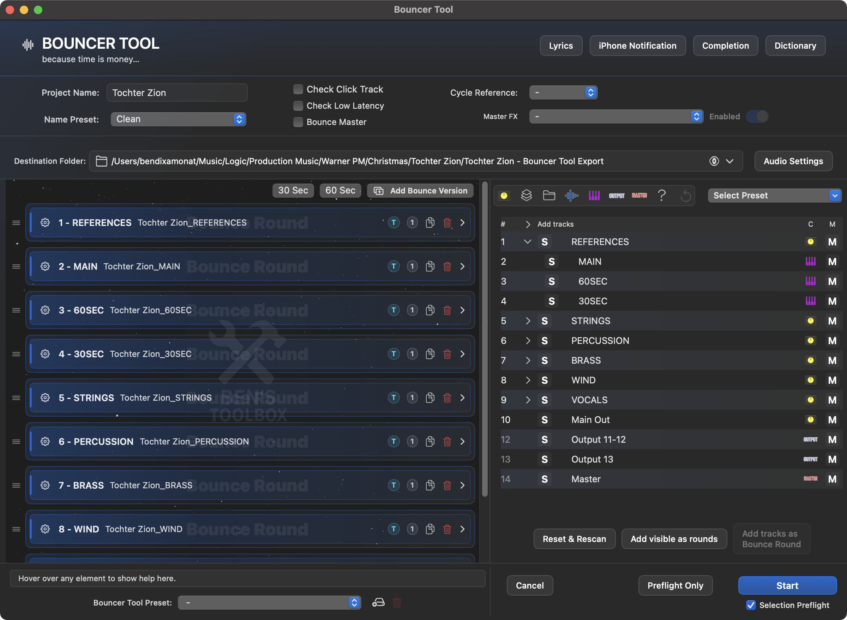The image size is (847, 620).
Task: Open the Destination Folder chevron dropdown
Action: 729,161
